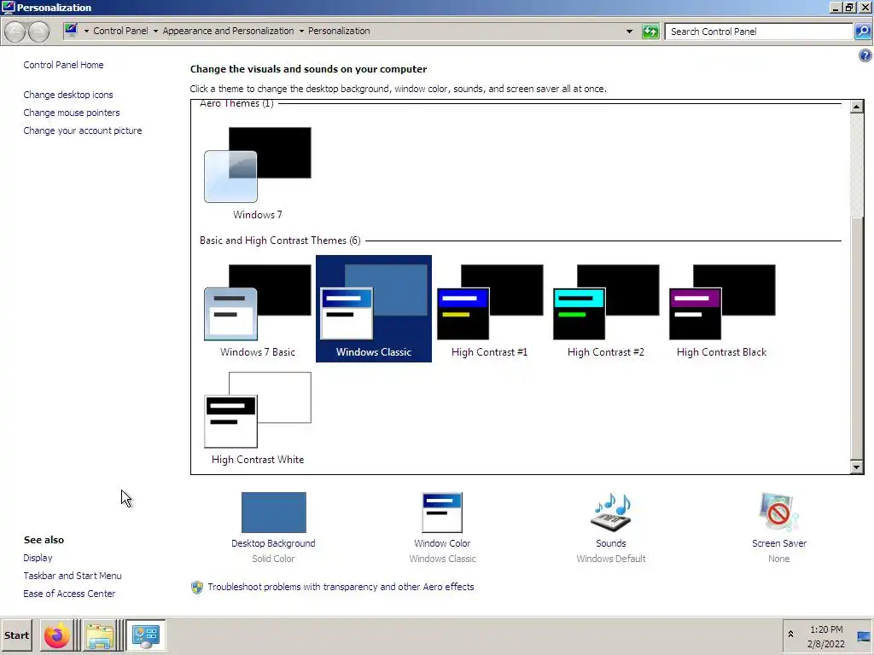
Task: Open Change your account picture link
Action: click(x=83, y=130)
